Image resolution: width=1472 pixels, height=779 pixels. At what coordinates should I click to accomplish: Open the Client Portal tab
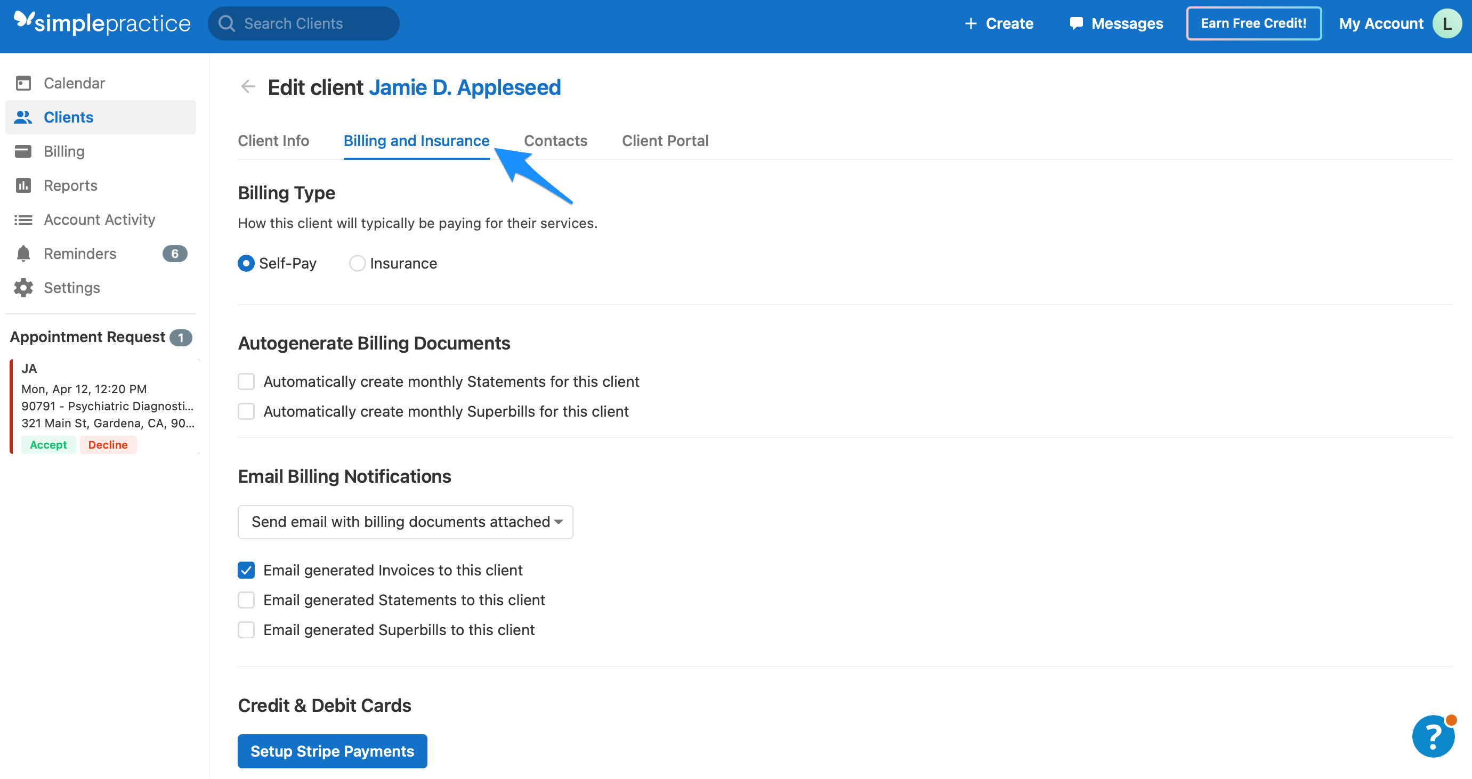click(665, 141)
